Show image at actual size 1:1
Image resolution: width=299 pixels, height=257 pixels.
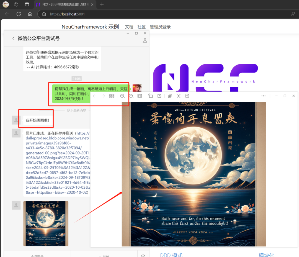click(140, 96)
